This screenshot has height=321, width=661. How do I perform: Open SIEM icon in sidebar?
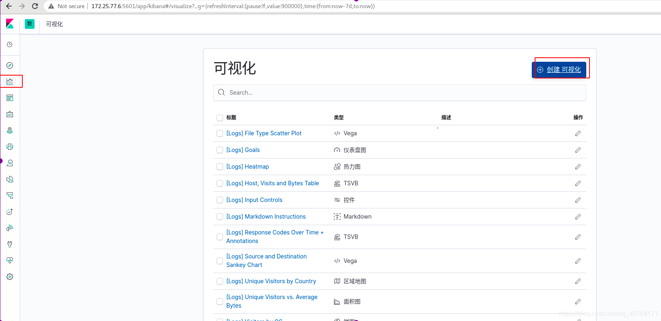(x=10, y=228)
